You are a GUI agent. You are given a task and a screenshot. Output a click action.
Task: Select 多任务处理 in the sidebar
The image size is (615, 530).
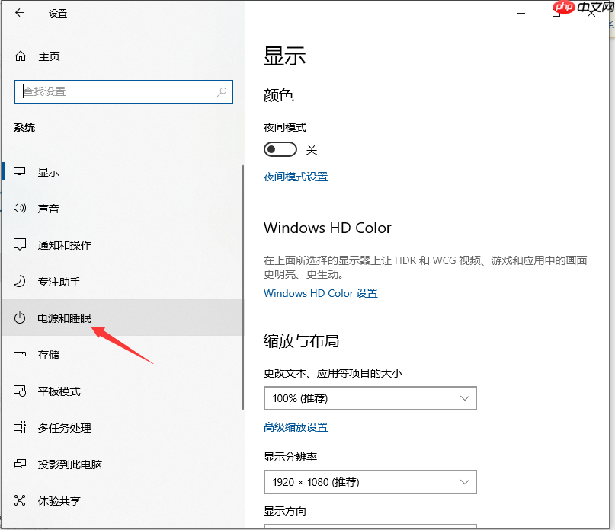coord(20,427)
